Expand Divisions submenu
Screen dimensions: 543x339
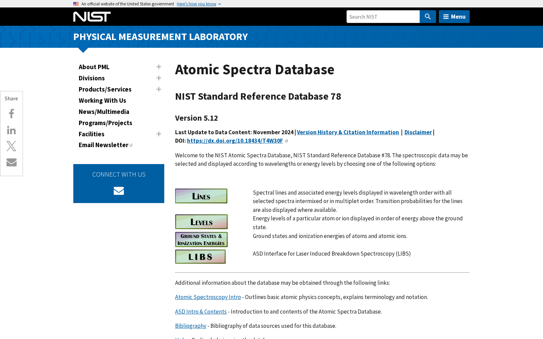point(158,78)
